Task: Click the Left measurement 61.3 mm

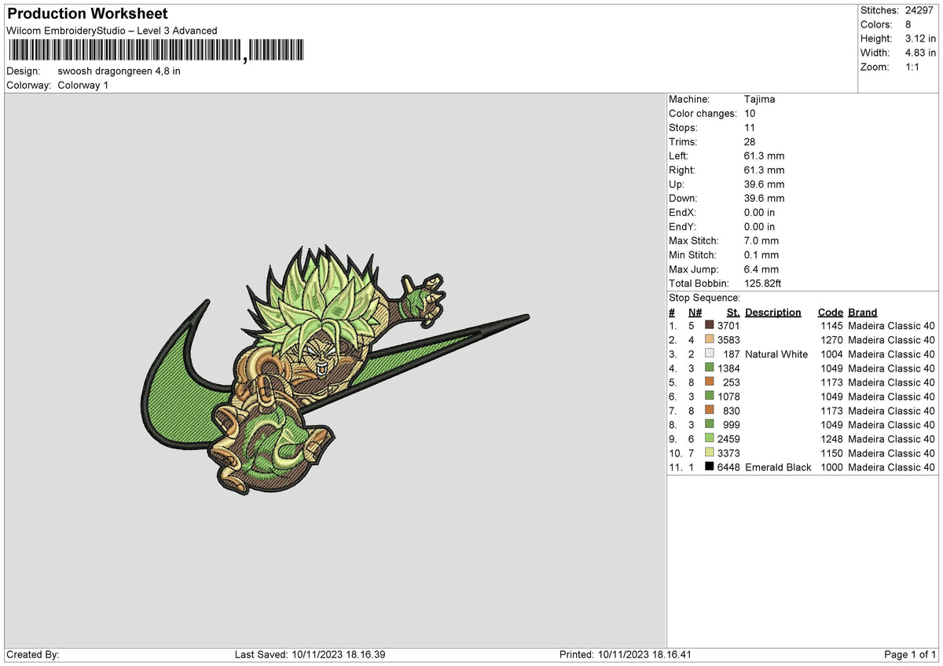Action: pyautogui.click(x=764, y=156)
